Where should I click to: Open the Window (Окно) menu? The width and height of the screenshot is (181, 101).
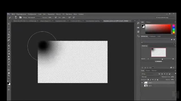(x=75, y=14)
